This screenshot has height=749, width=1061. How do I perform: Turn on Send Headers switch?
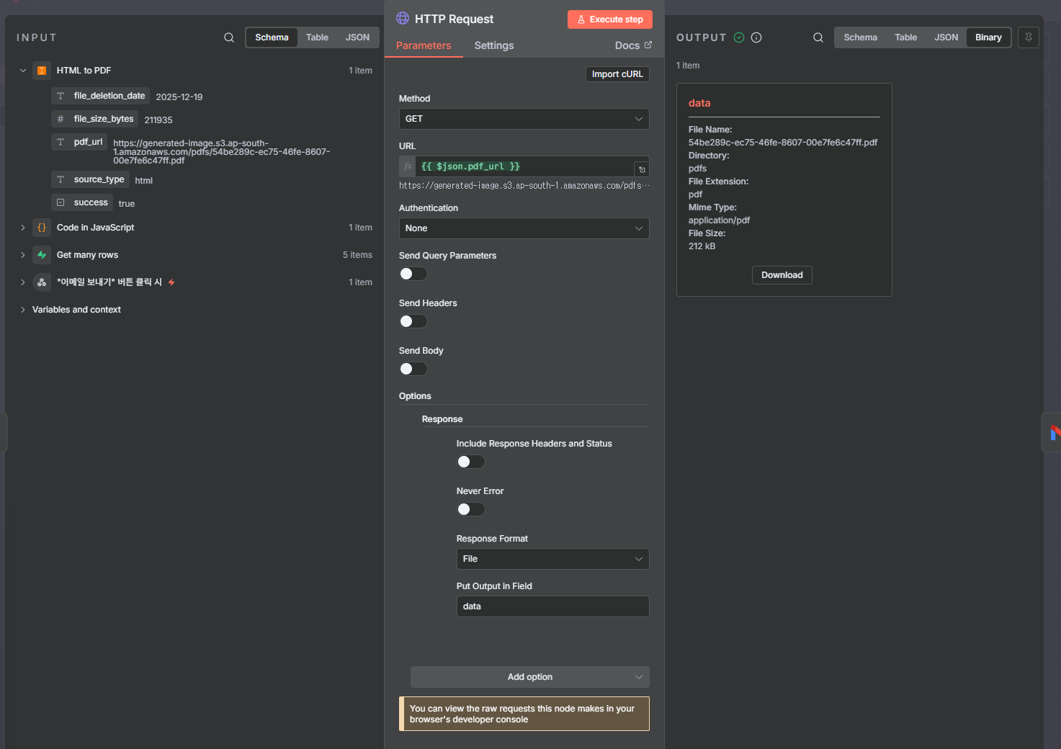click(x=413, y=321)
